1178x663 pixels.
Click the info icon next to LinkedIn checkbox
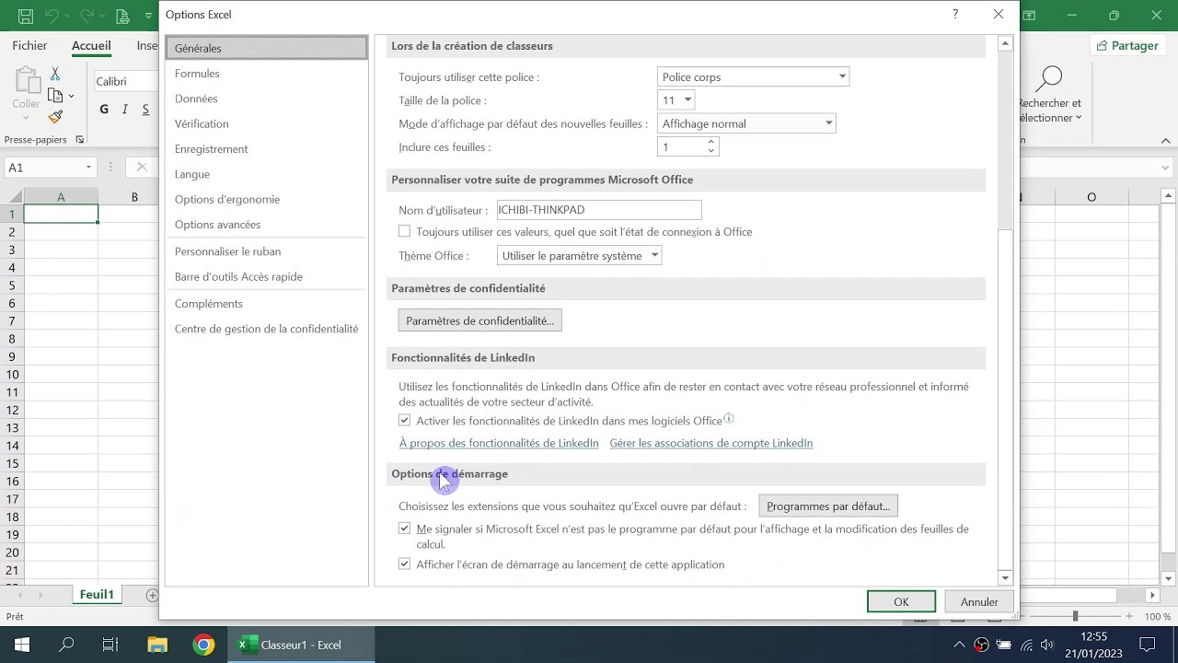[x=728, y=418]
